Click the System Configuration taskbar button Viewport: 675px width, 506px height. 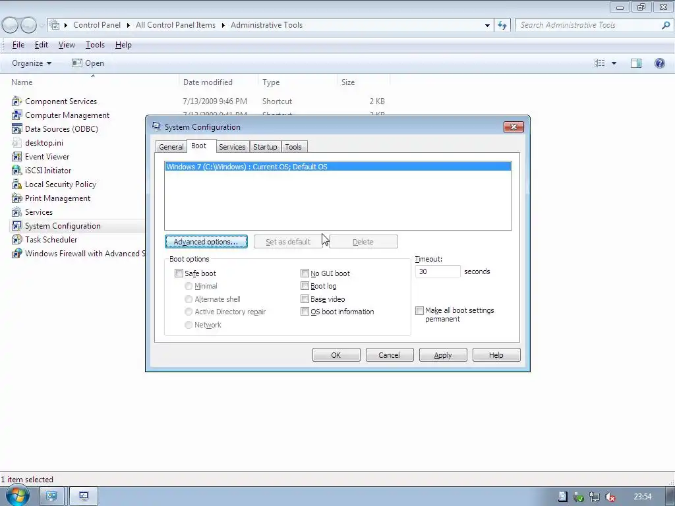[84, 497]
